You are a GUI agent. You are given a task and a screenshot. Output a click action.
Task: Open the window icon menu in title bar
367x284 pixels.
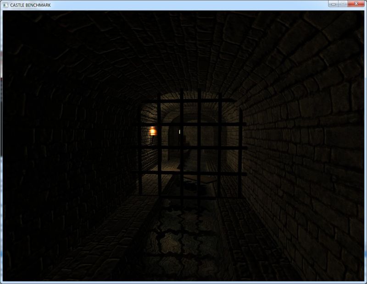(x=6, y=5)
